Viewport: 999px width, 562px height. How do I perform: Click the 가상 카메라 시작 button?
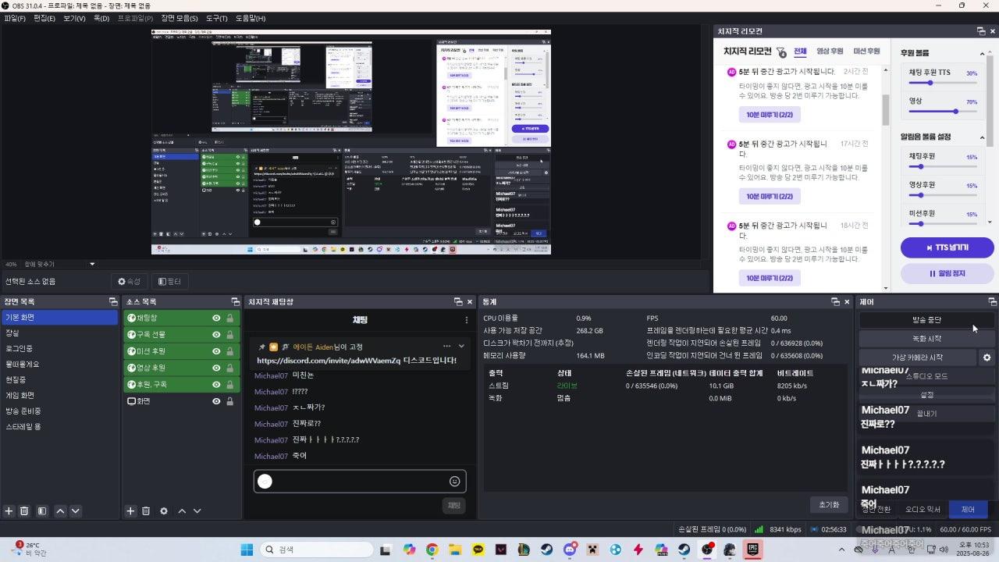[917, 357]
